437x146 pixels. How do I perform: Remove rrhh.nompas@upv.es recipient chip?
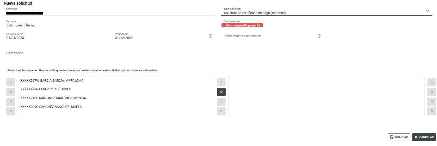[x=258, y=25]
